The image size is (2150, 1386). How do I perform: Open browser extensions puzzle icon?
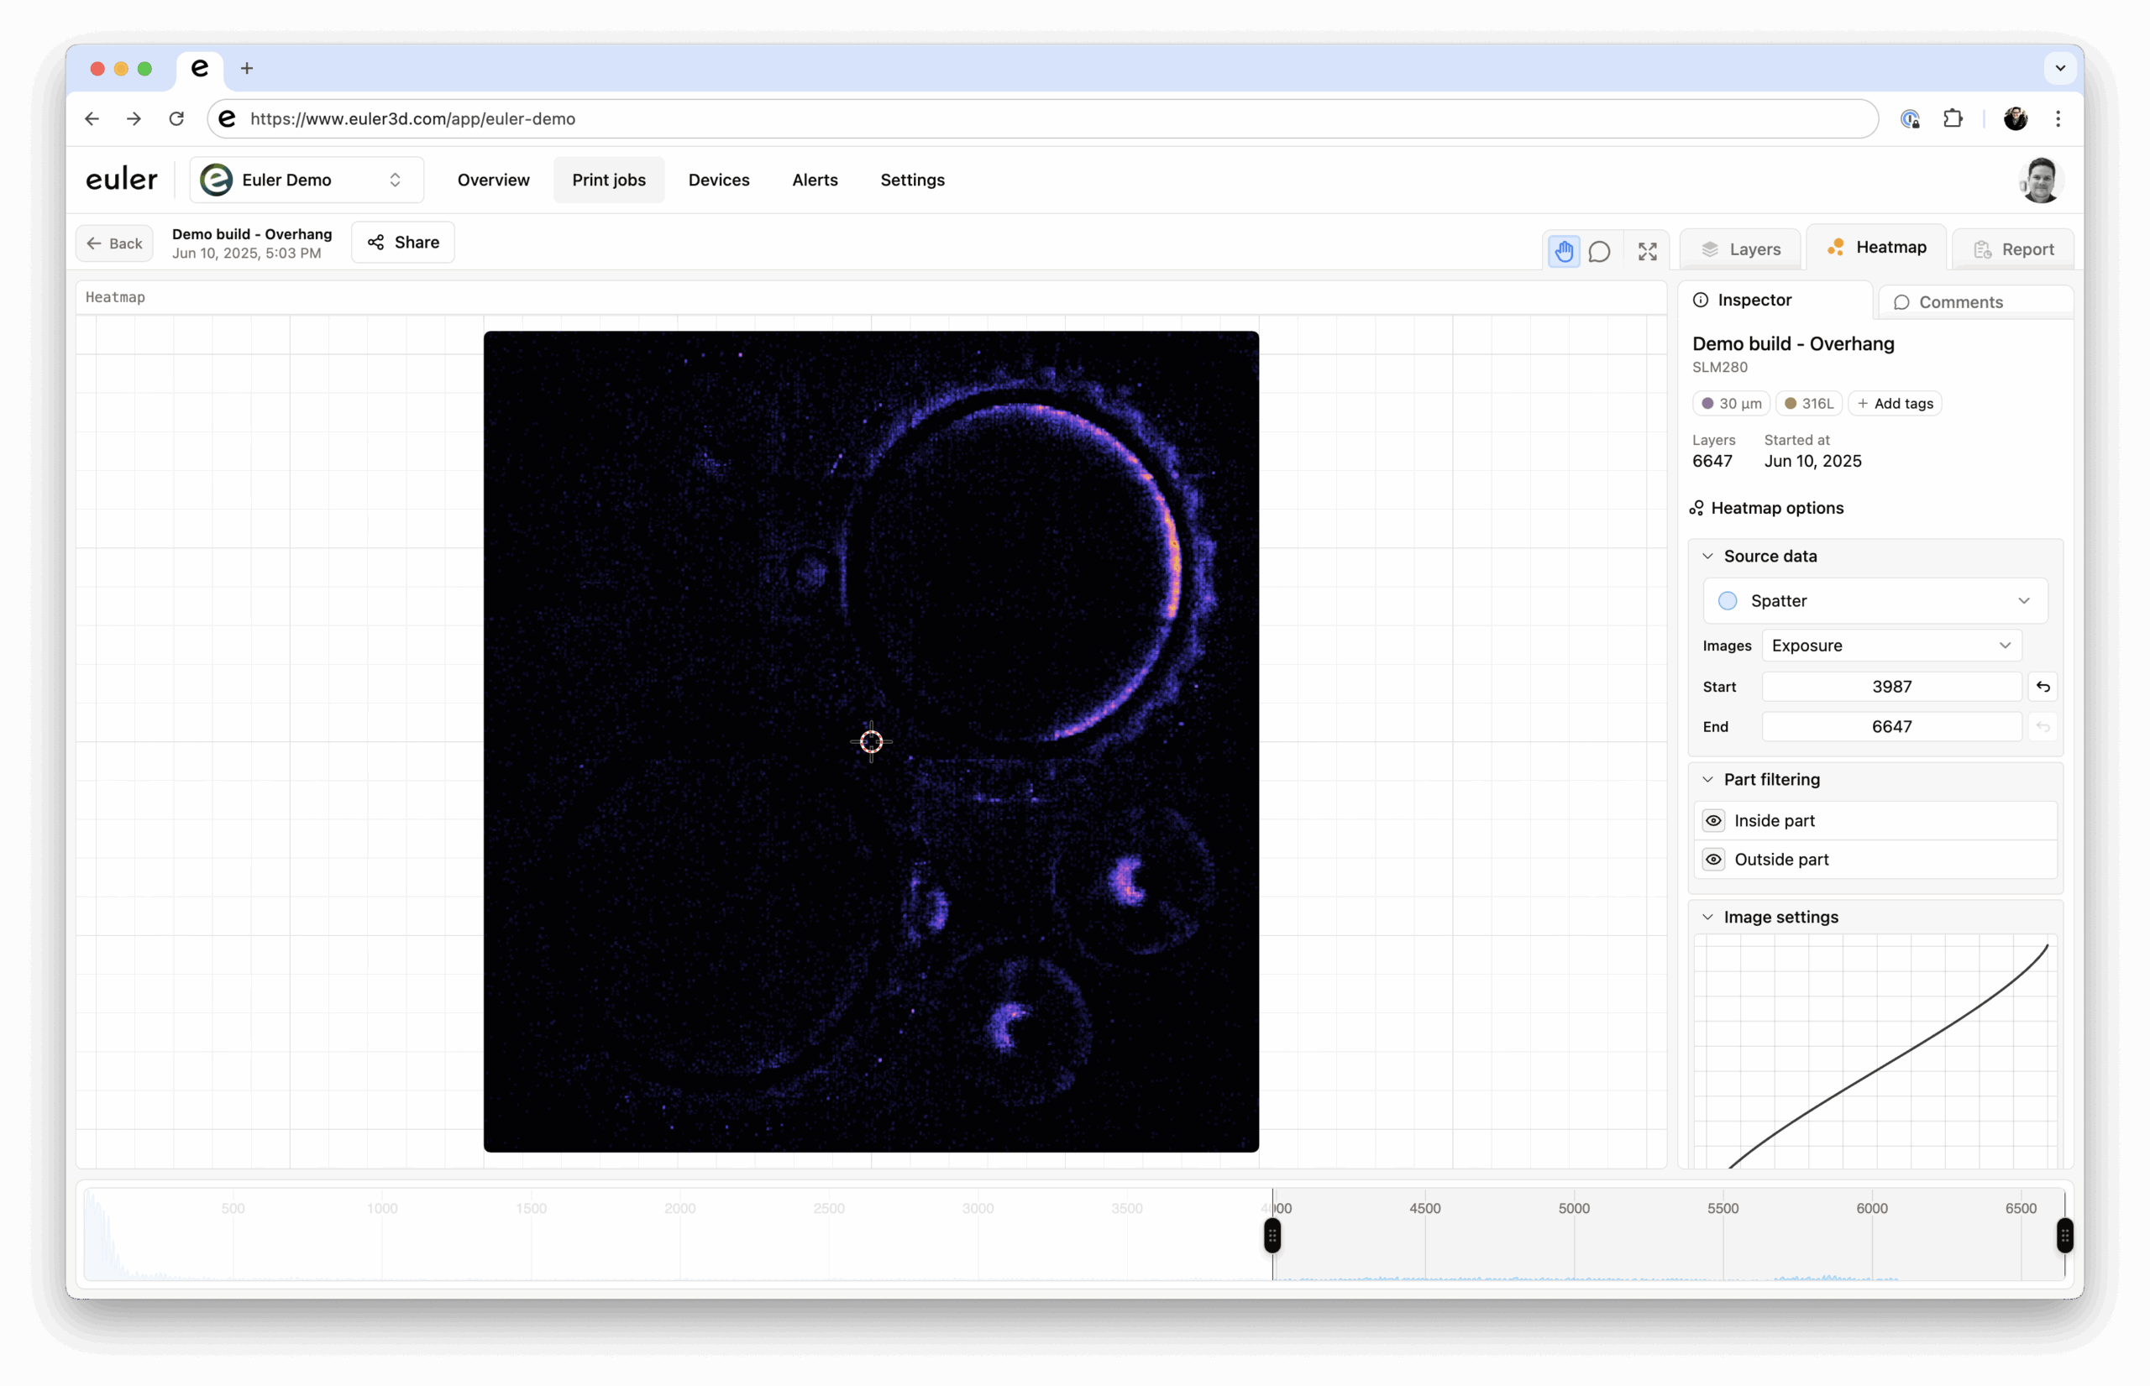pos(1952,119)
